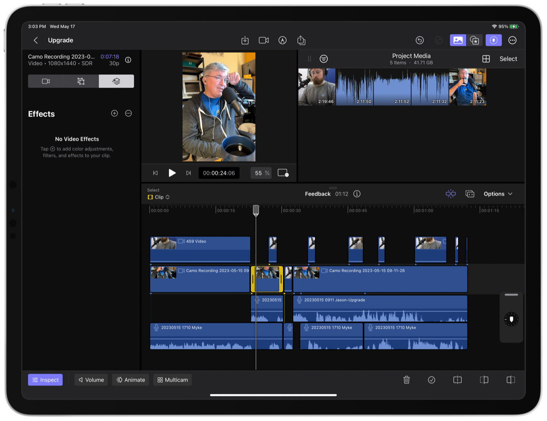Import media with the download icon
The image size is (547, 421).
click(245, 40)
